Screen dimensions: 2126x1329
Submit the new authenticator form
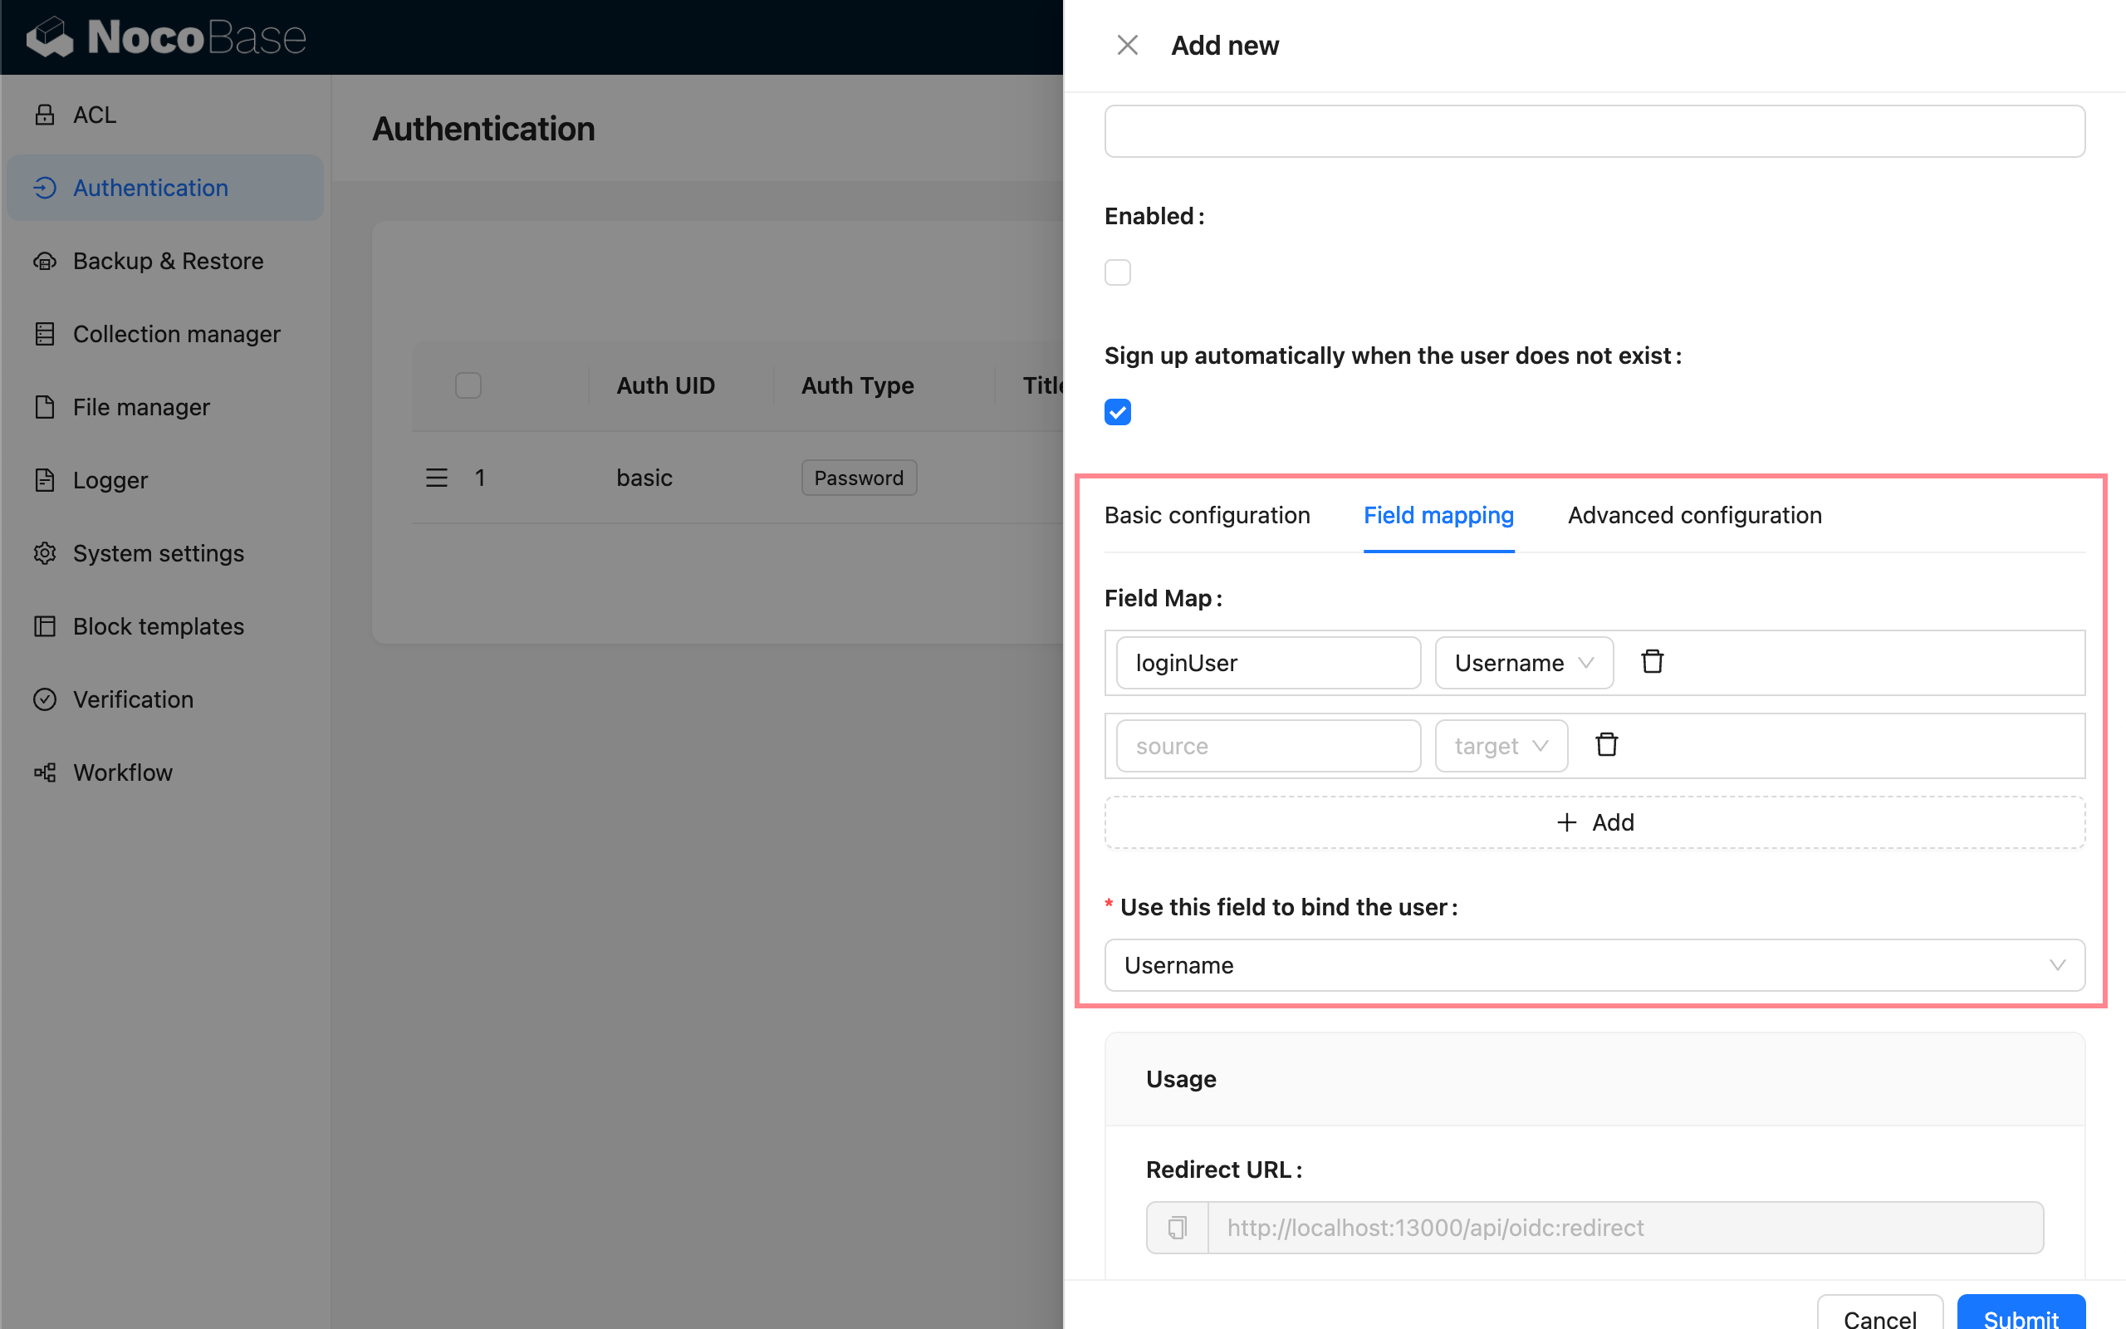pos(2020,1315)
